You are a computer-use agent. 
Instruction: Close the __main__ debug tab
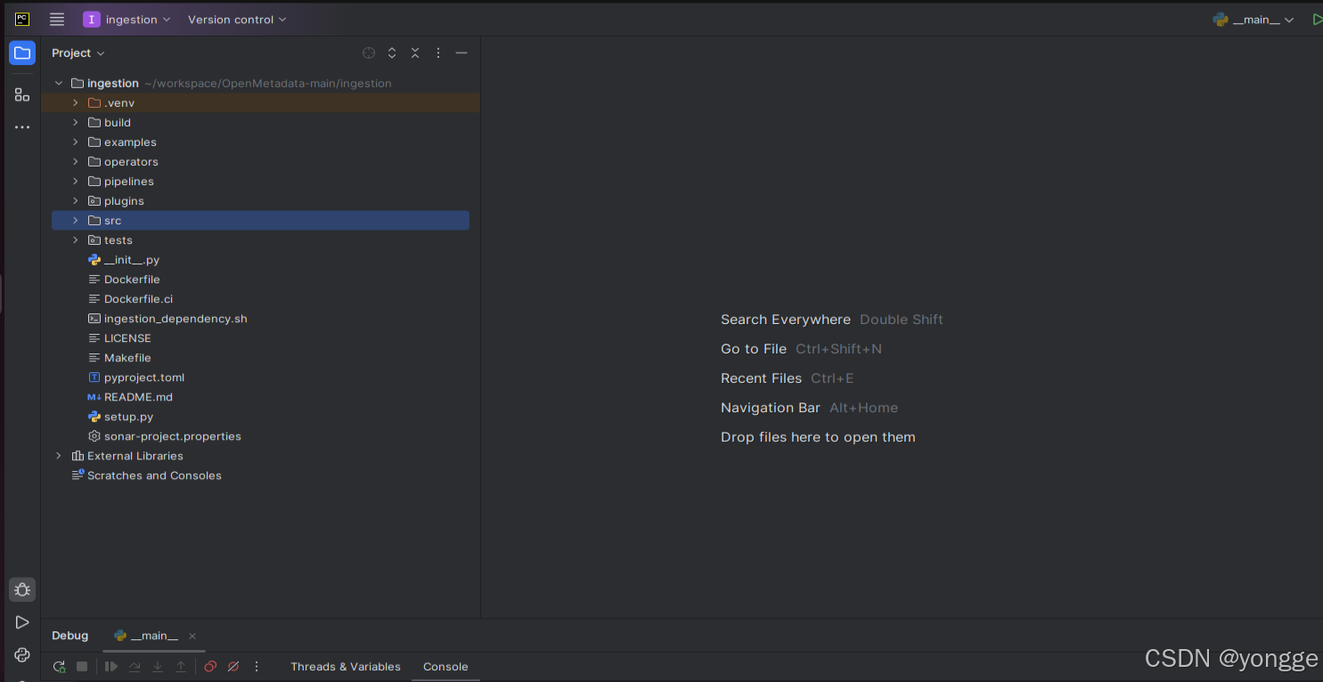(192, 636)
